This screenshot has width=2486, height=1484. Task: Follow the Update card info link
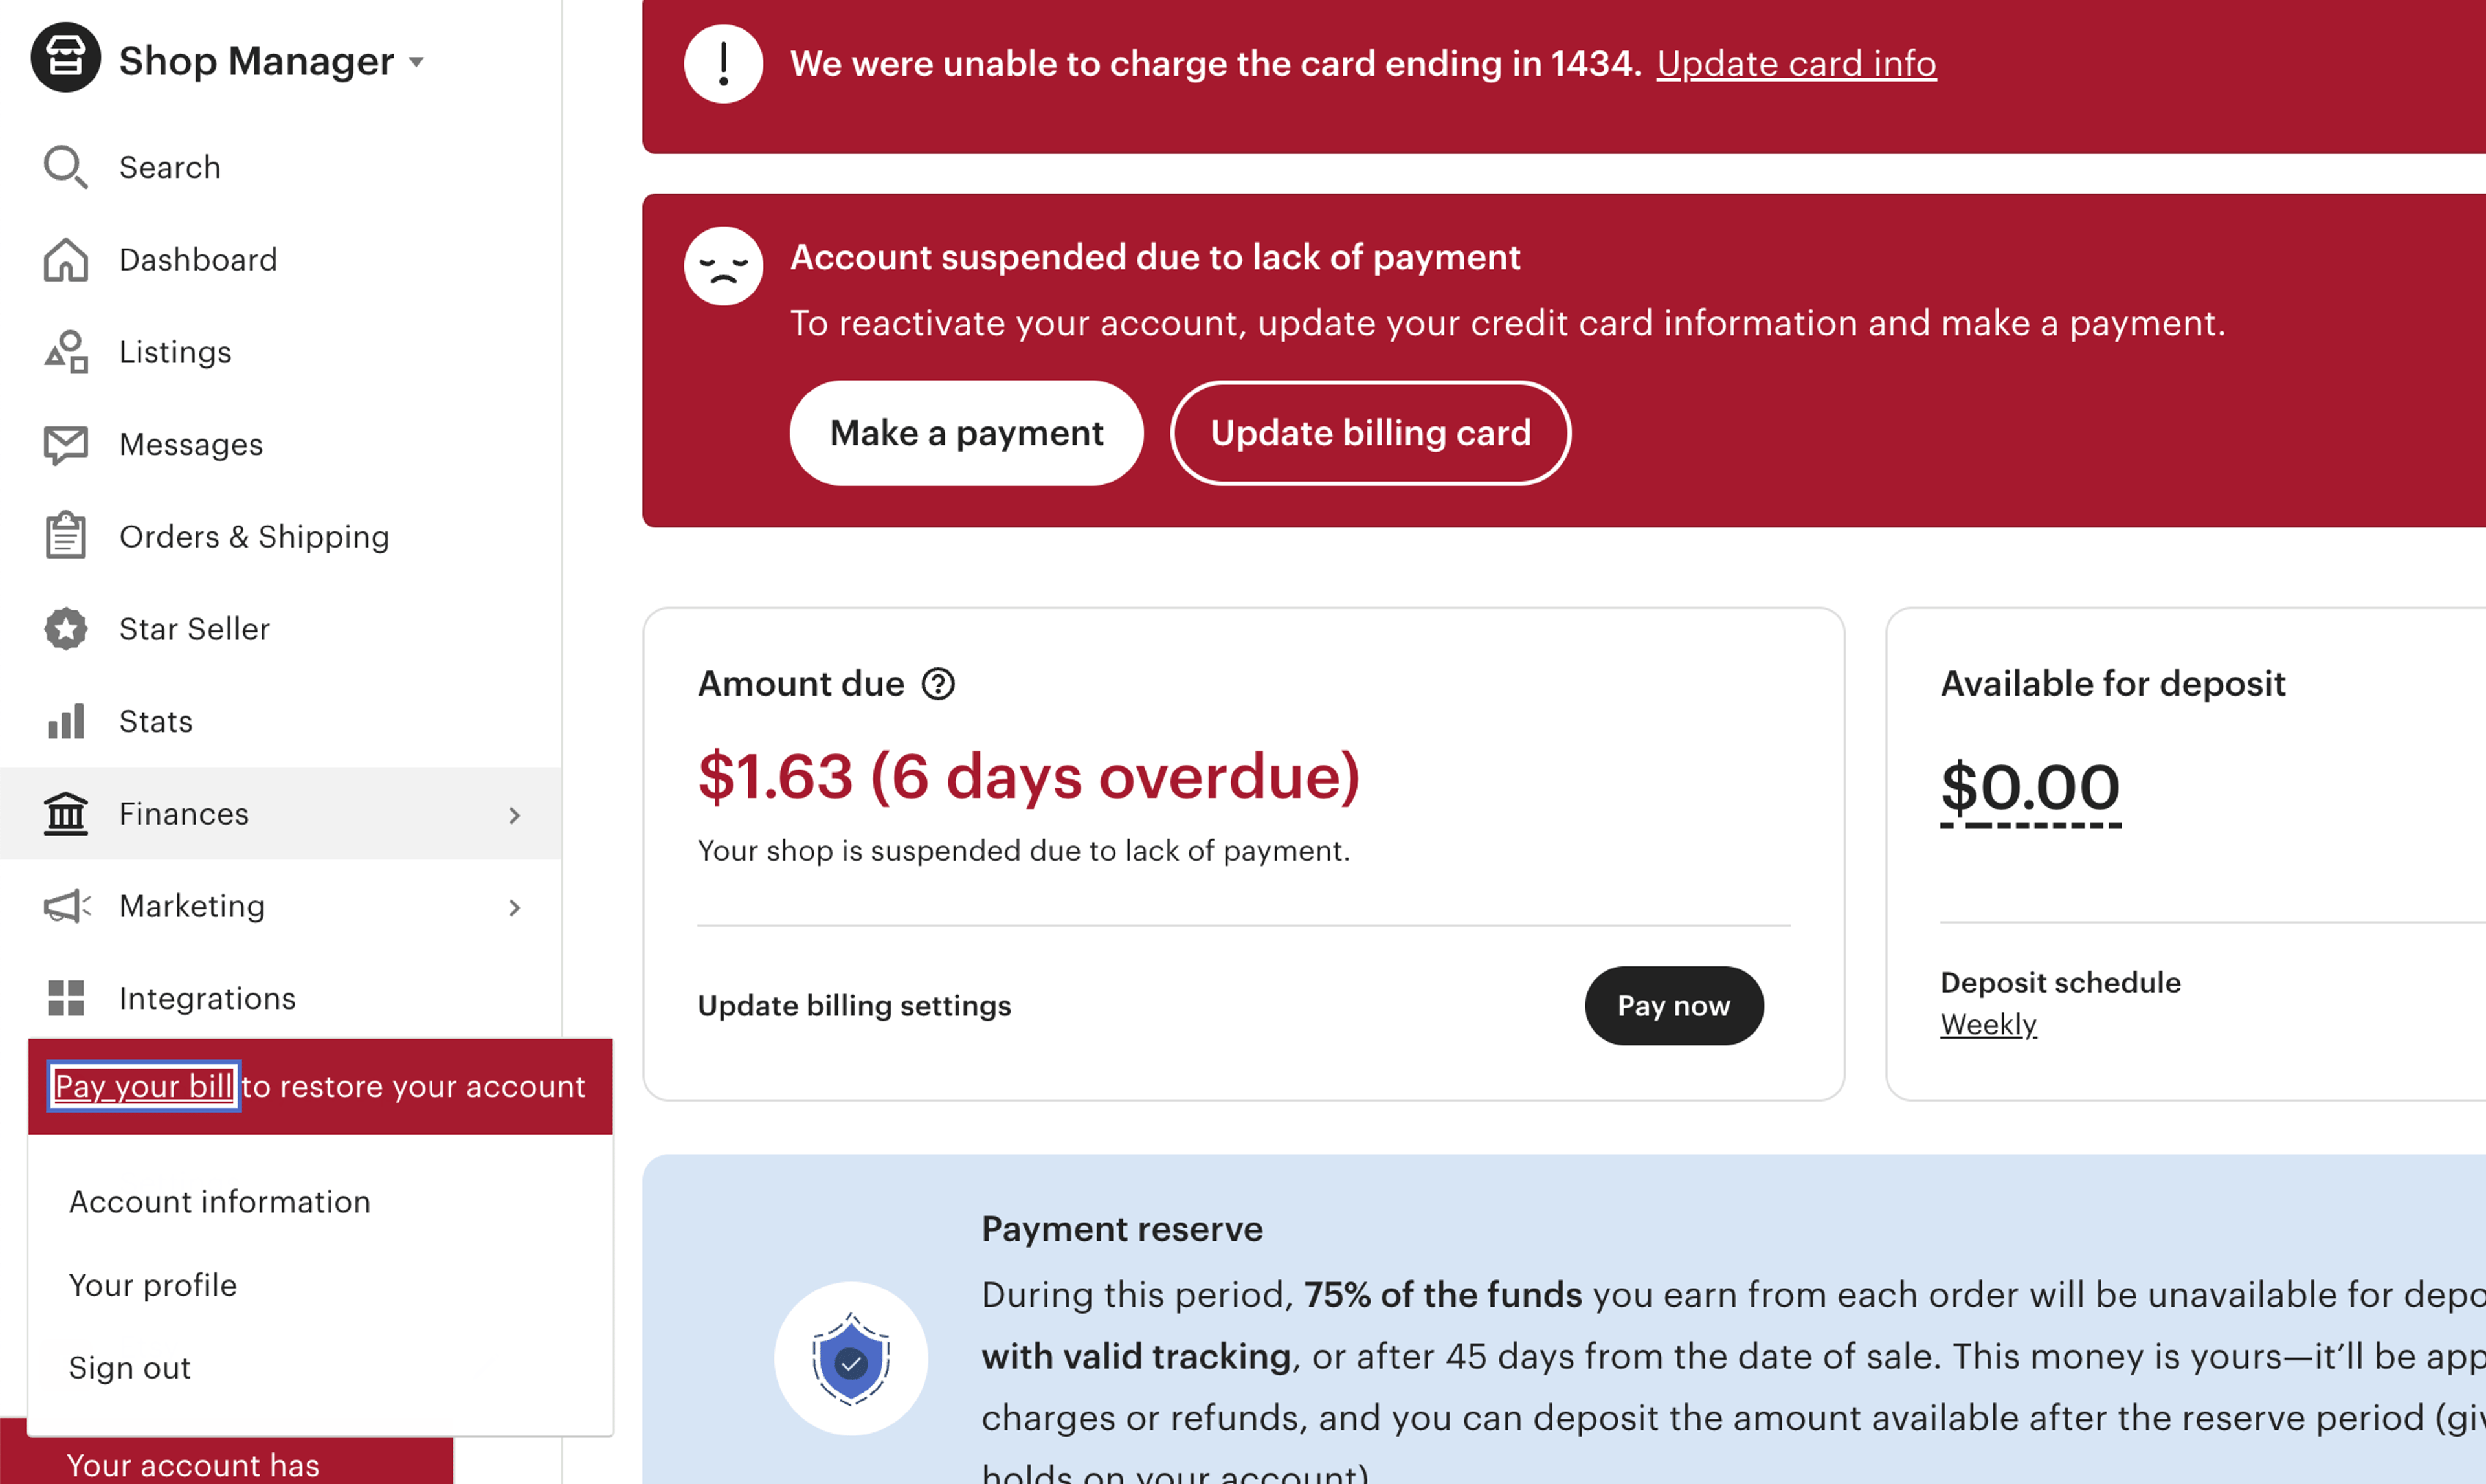[1796, 64]
